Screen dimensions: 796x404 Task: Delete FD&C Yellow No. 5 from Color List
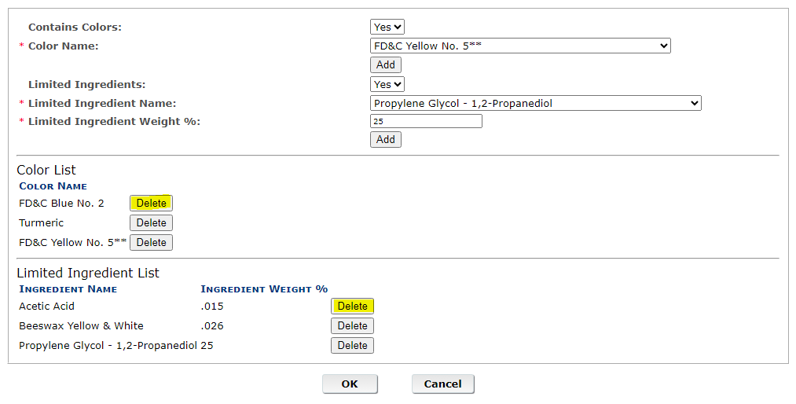[151, 243]
